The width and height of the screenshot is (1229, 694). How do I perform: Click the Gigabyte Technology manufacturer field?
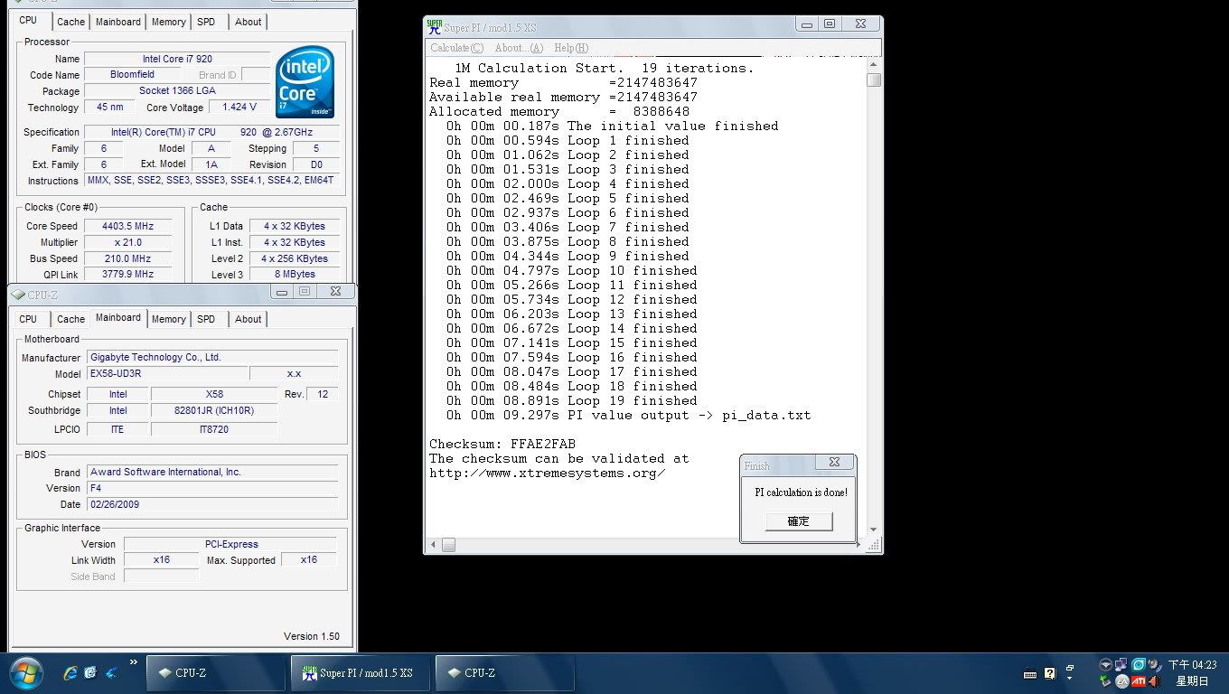(212, 357)
